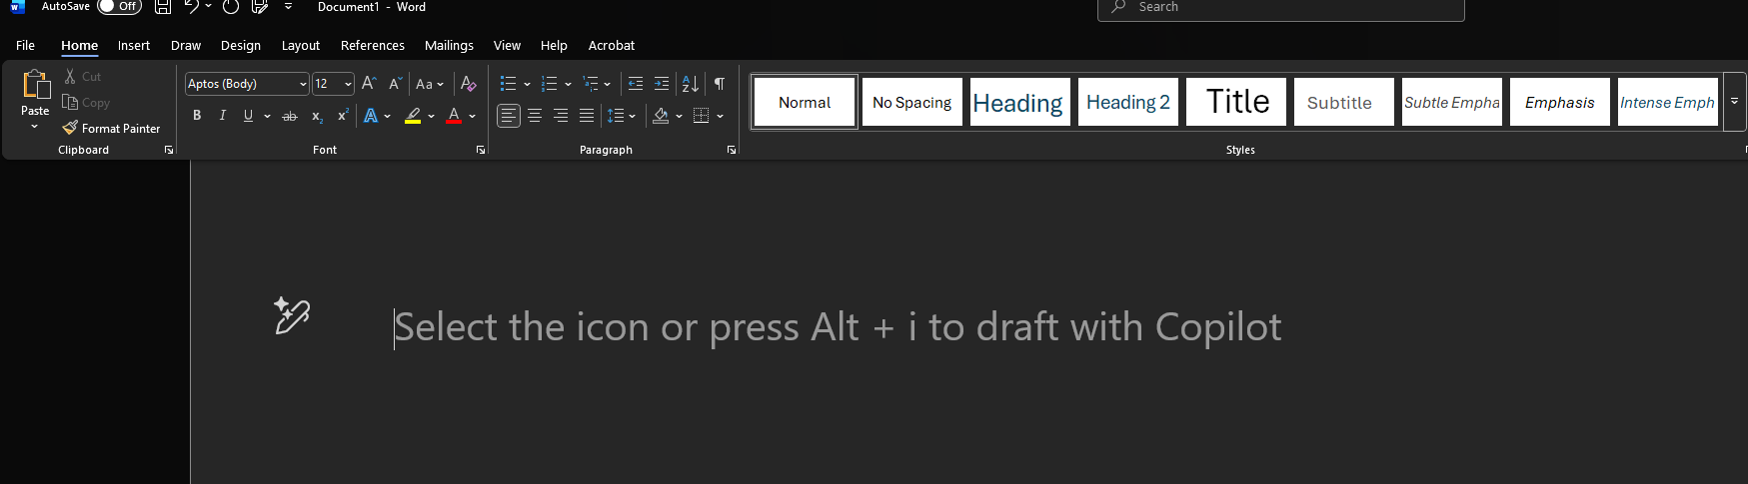
Task: Apply red font color
Action: pyautogui.click(x=454, y=116)
